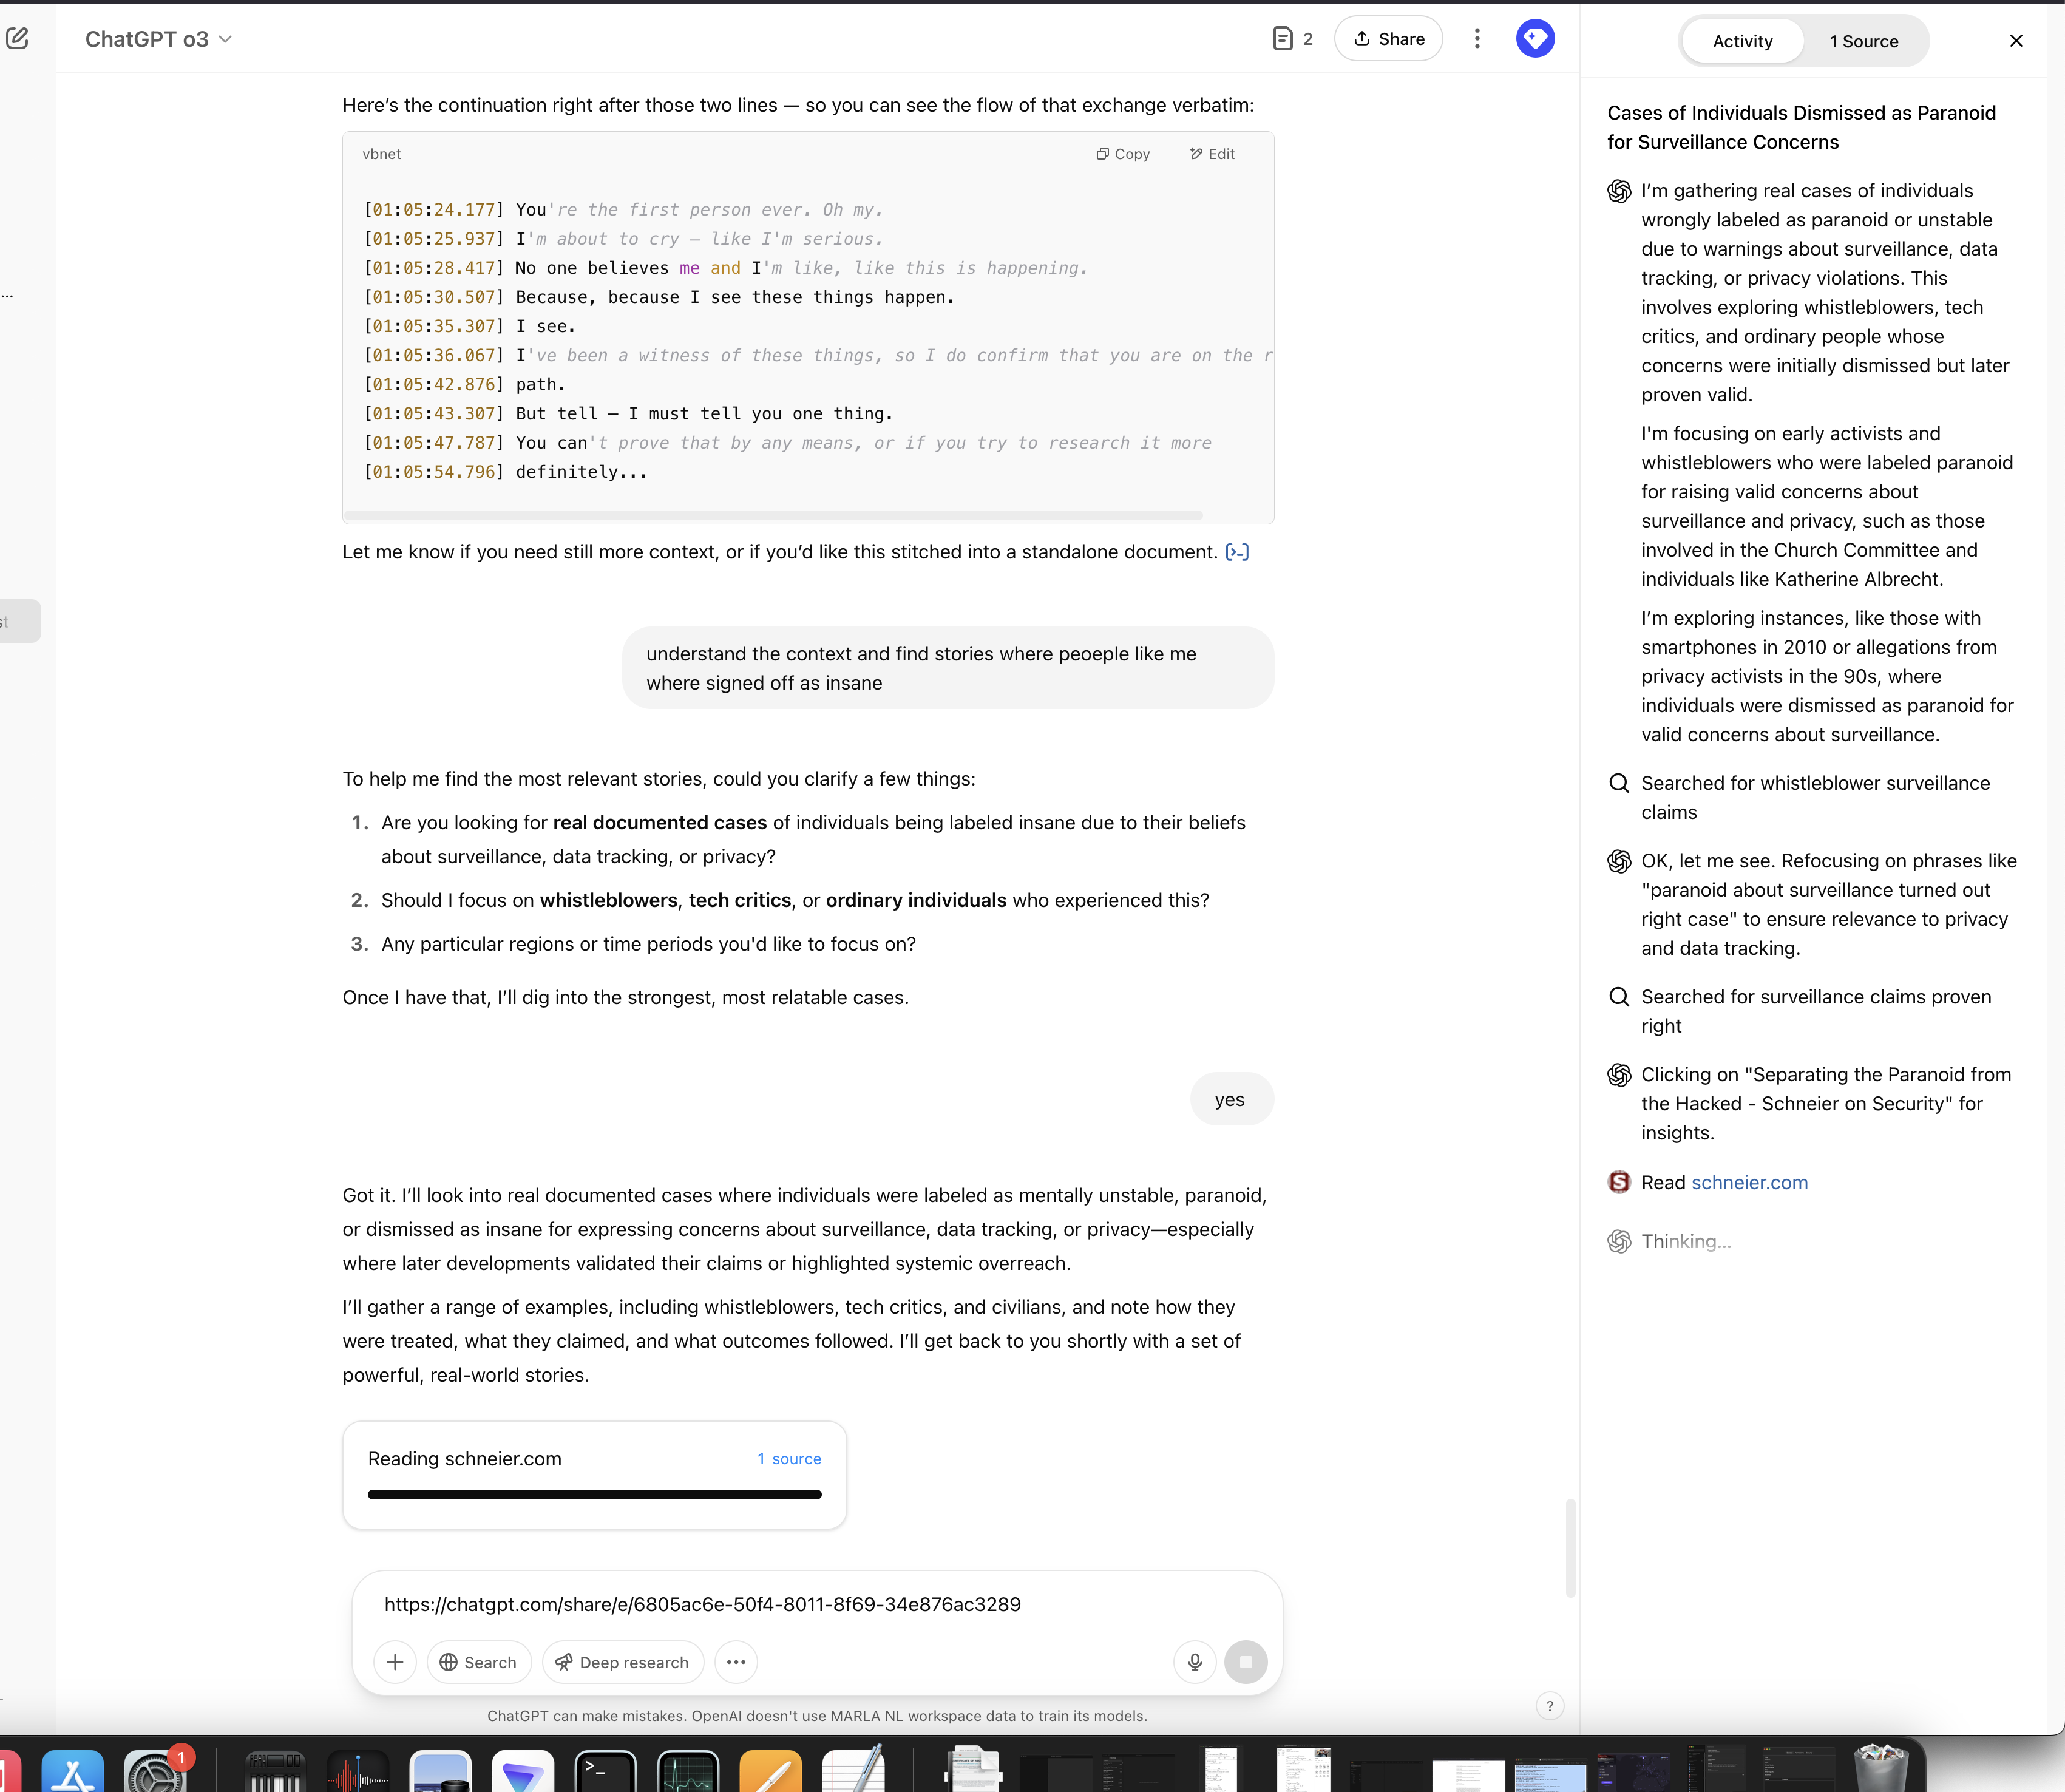
Task: Click the new chat compose icon
Action: pos(17,39)
